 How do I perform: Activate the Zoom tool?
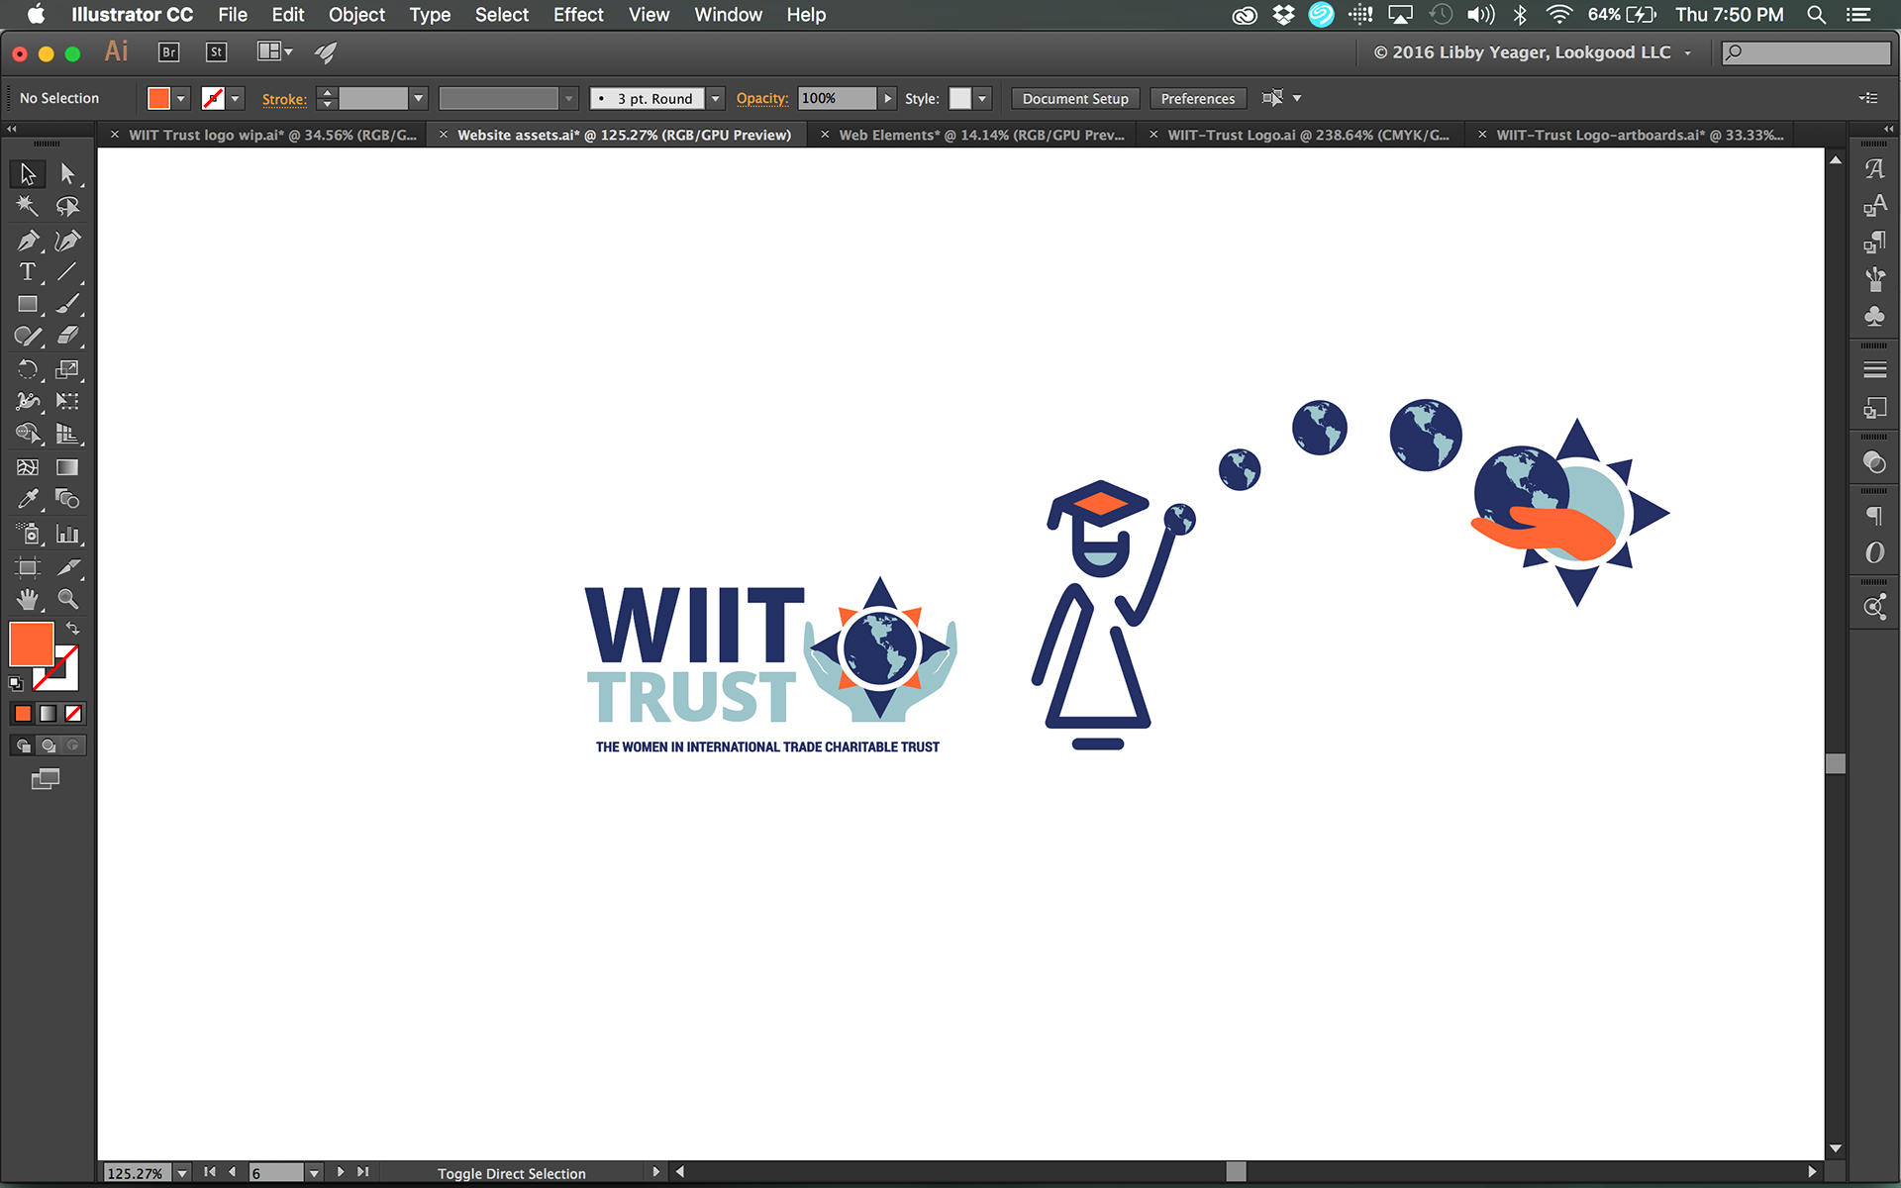point(67,599)
